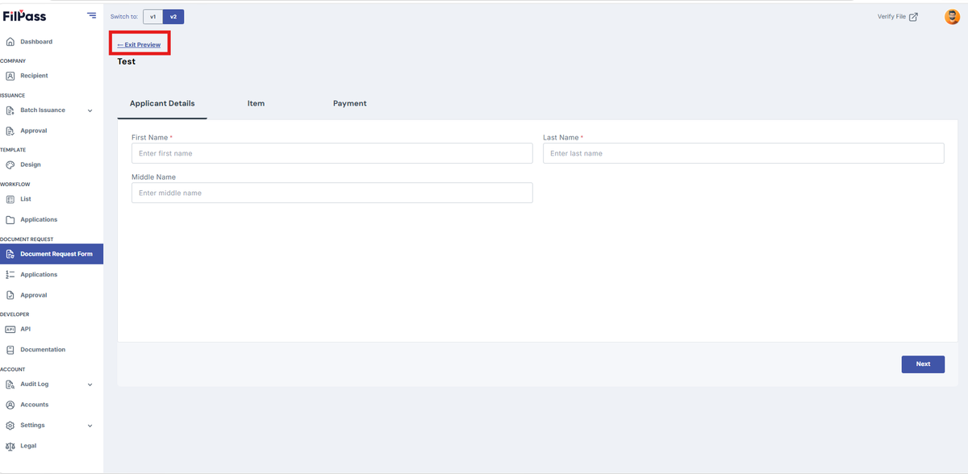Click the Batch Issuance document icon
Image resolution: width=968 pixels, height=474 pixels.
coord(10,110)
